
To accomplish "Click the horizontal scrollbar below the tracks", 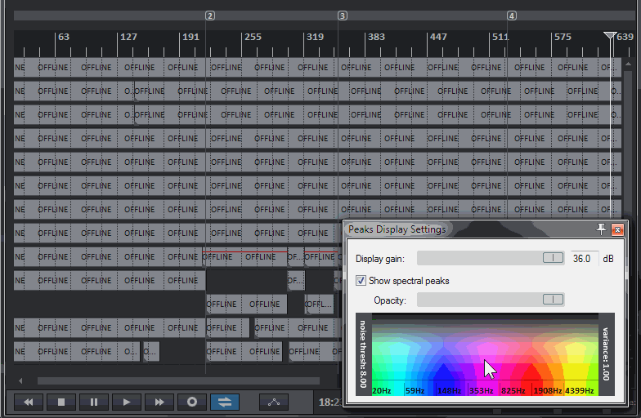I will (178, 380).
